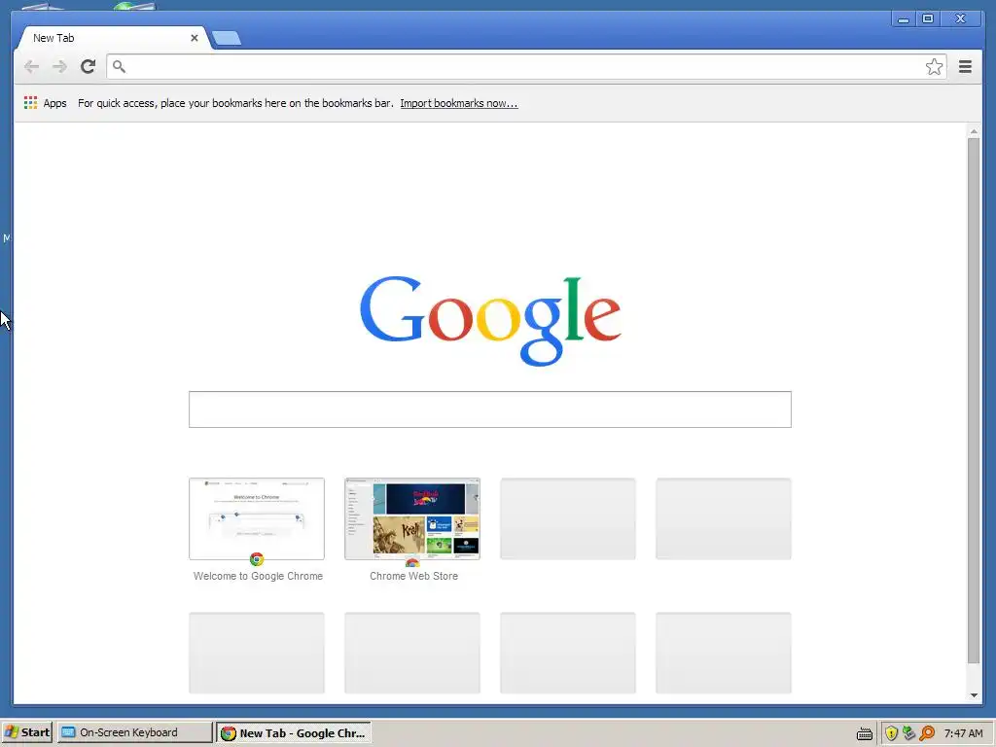The height and width of the screenshot is (747, 996).
Task: Open a new tab with the new tab button
Action: (227, 38)
